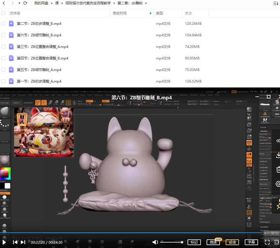Open the 倍速 playback speed selector
The height and width of the screenshot is (248, 280).
213,243
